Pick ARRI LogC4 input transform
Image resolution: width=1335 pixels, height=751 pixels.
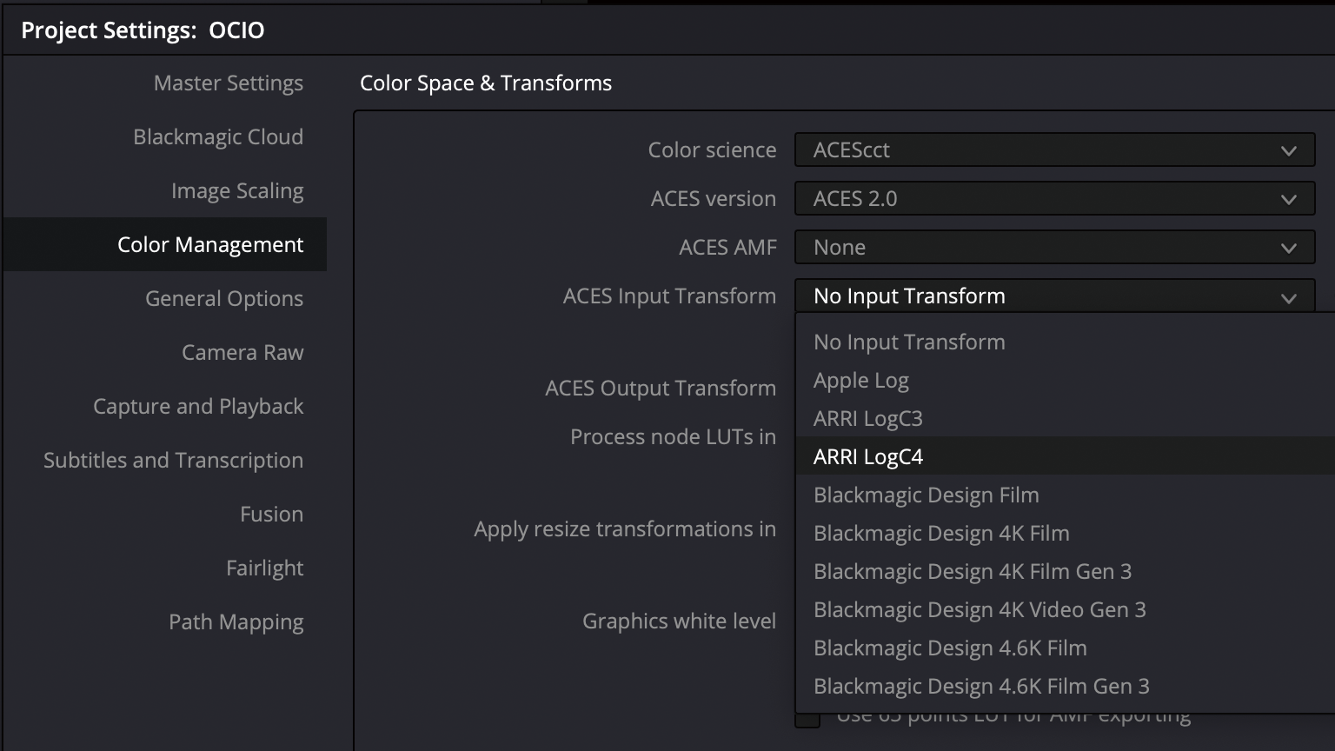click(x=1065, y=456)
